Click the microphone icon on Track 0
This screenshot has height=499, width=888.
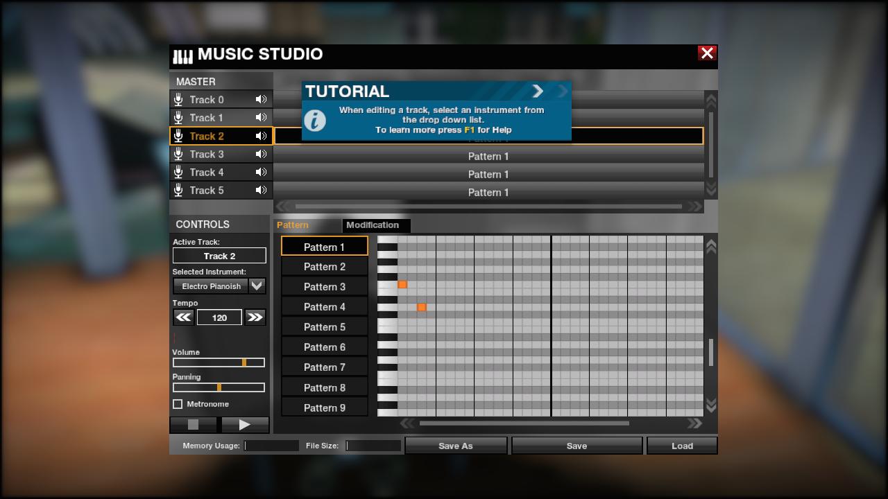(x=178, y=100)
